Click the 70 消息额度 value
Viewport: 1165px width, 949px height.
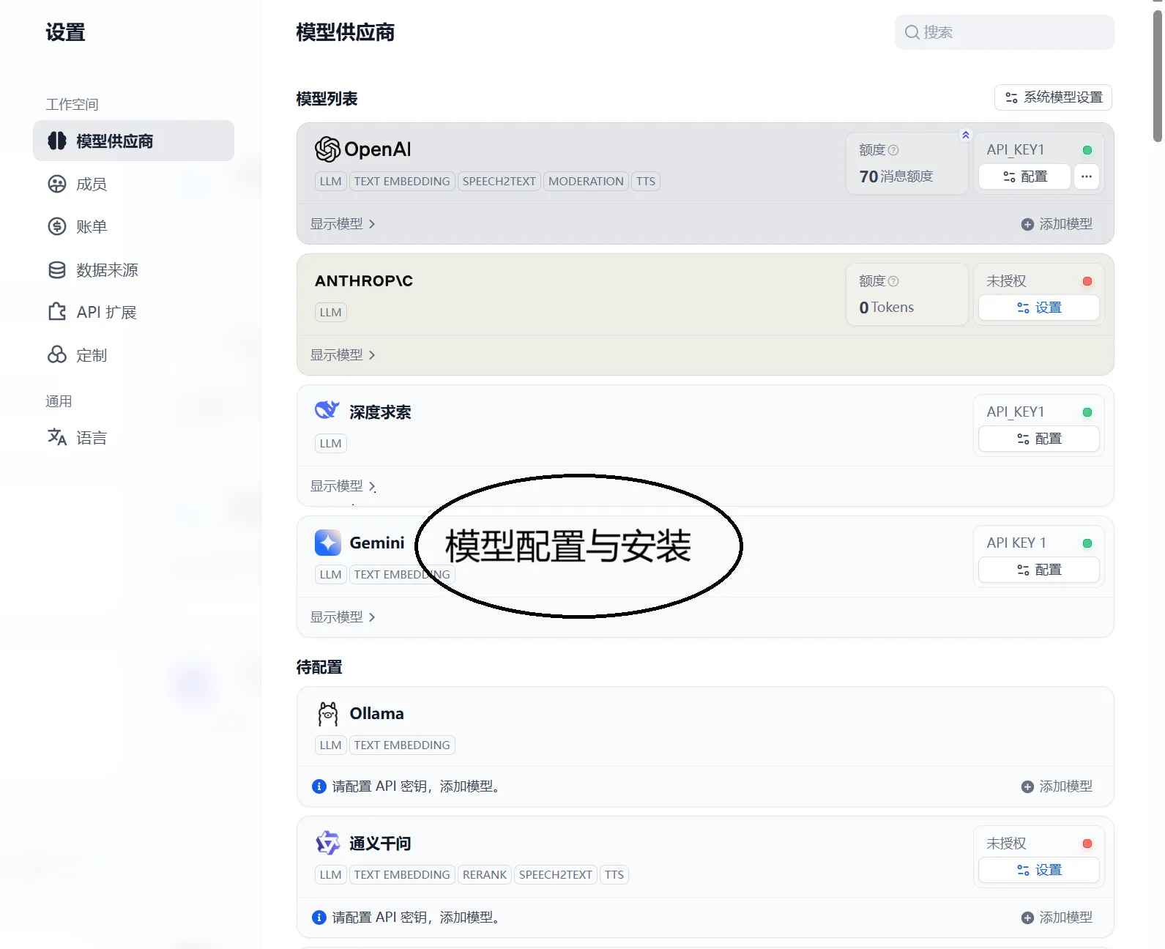(896, 176)
